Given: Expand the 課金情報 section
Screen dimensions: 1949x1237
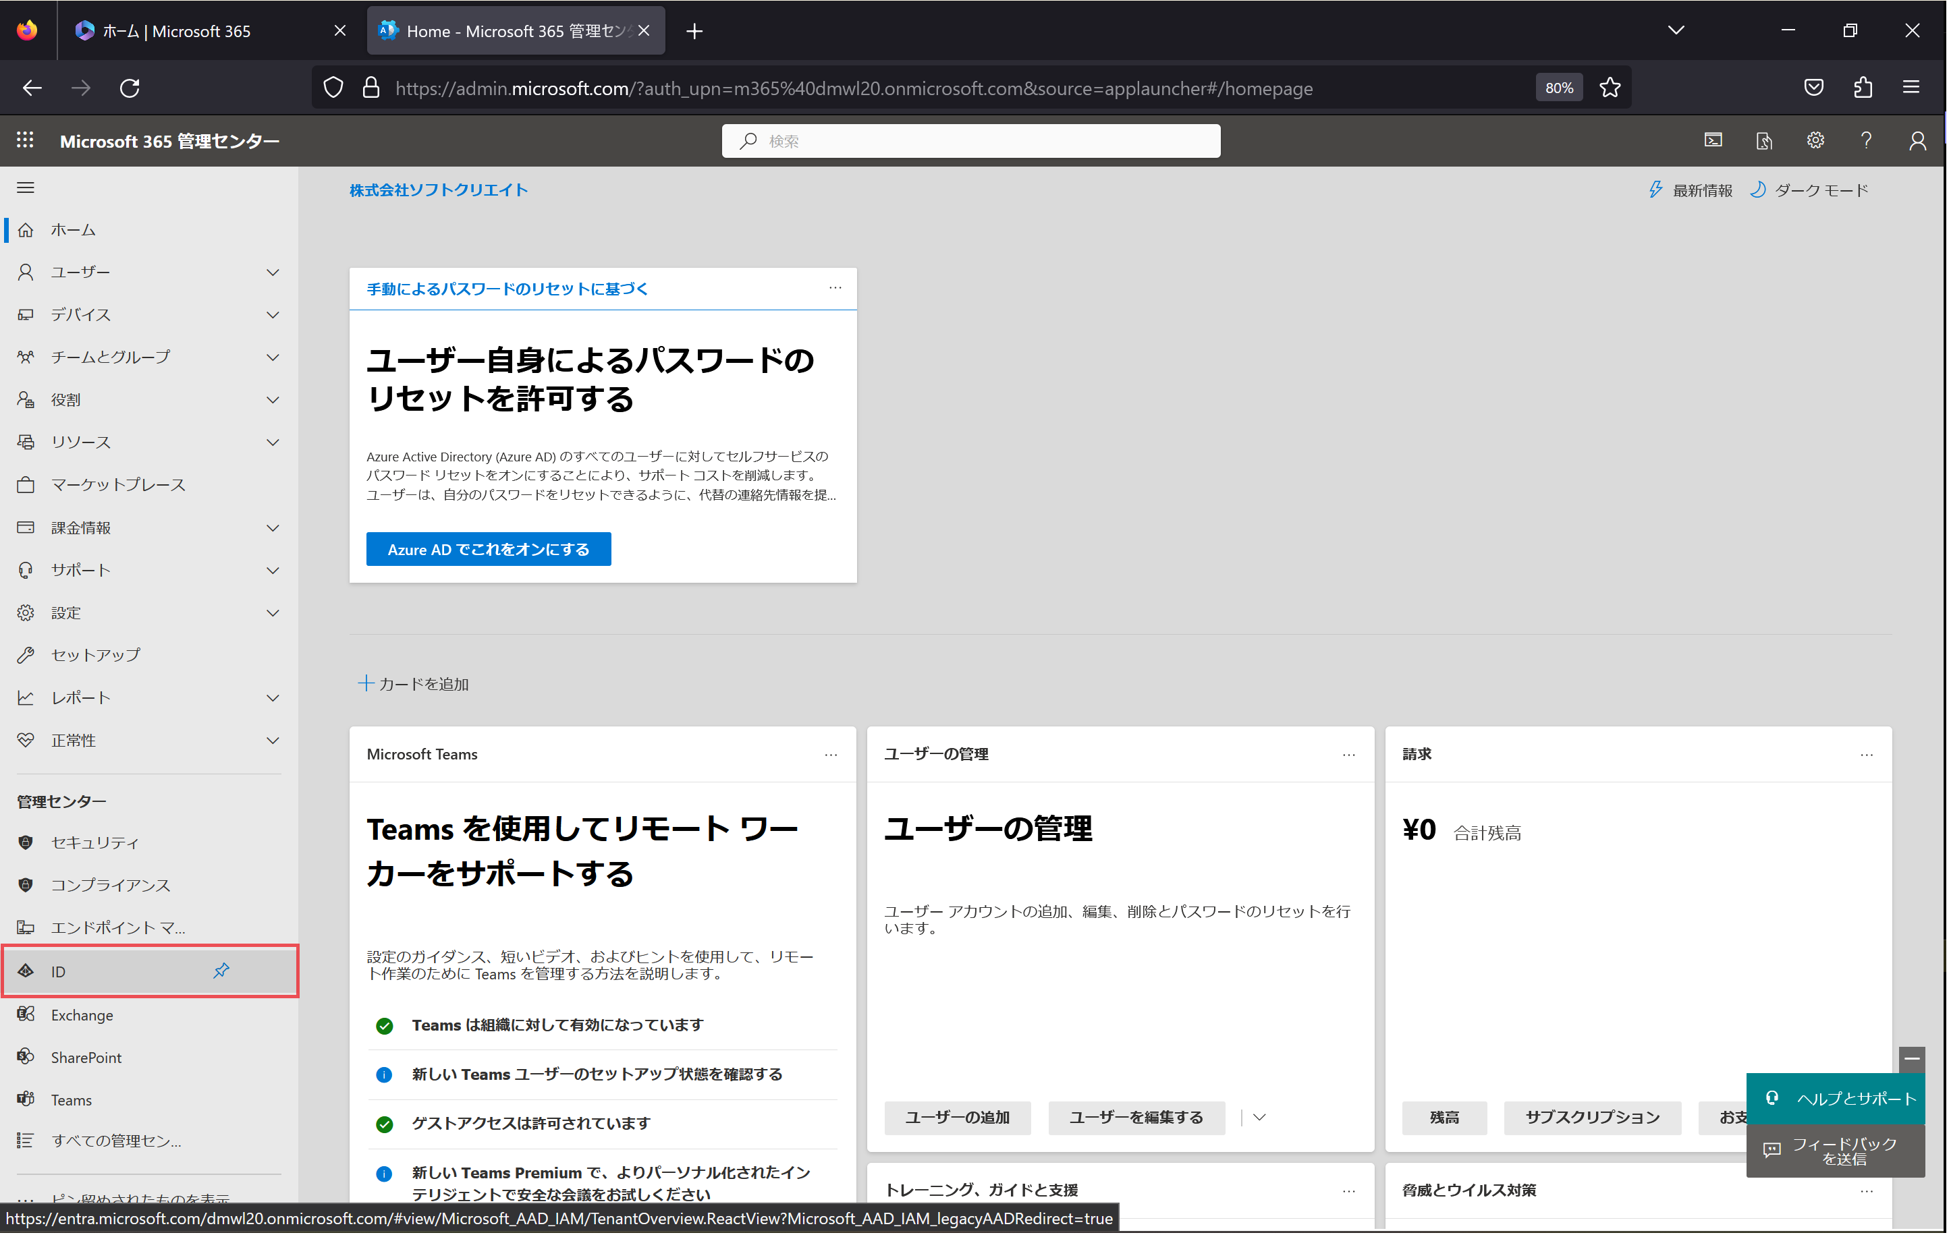Looking at the screenshot, I should tap(273, 528).
